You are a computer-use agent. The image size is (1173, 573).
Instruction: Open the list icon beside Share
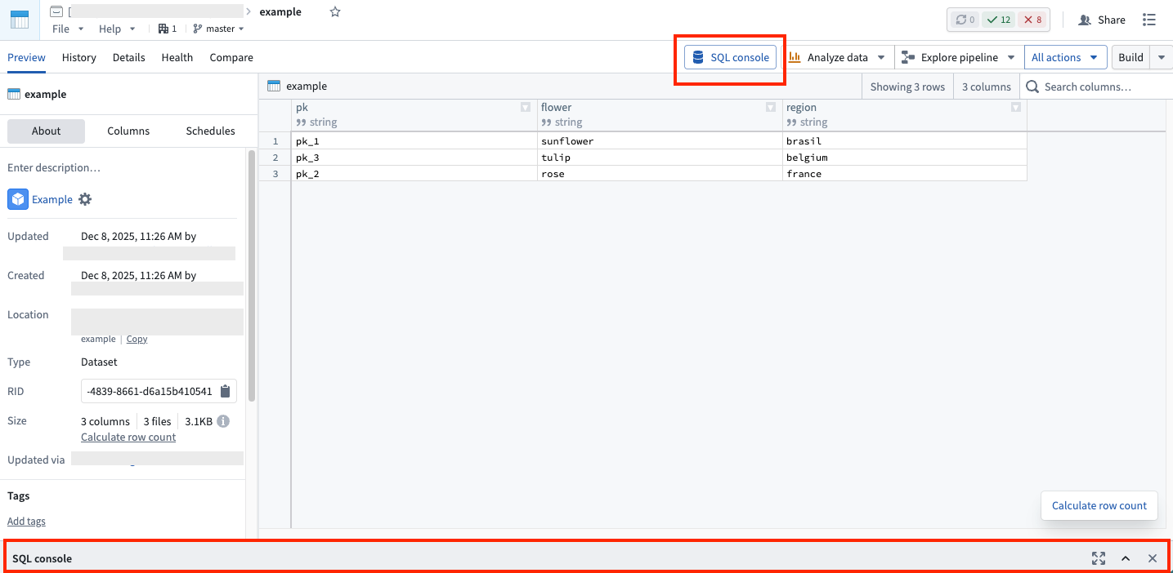tap(1149, 20)
